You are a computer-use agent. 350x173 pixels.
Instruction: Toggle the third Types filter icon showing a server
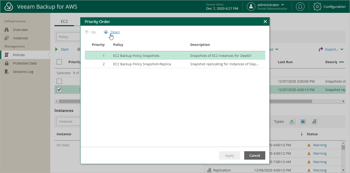314,121
